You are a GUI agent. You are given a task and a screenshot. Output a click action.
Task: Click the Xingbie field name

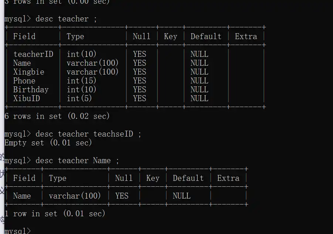[x=28, y=72]
